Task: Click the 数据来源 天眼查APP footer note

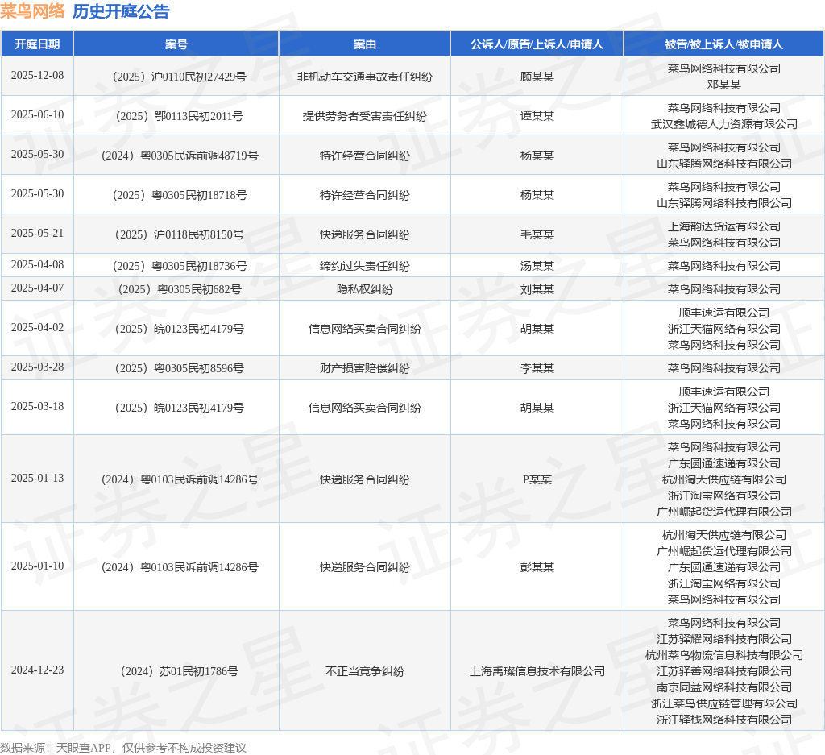Action: (x=123, y=748)
